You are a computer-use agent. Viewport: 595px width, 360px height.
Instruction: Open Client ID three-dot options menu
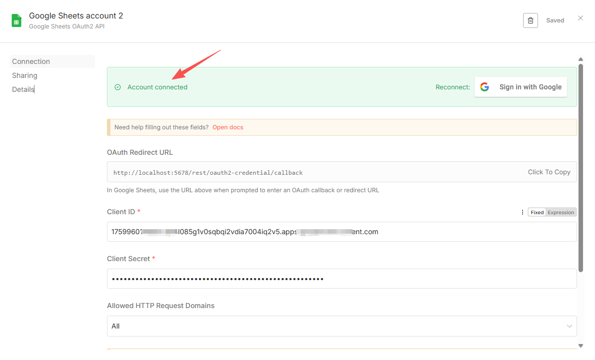[523, 212]
